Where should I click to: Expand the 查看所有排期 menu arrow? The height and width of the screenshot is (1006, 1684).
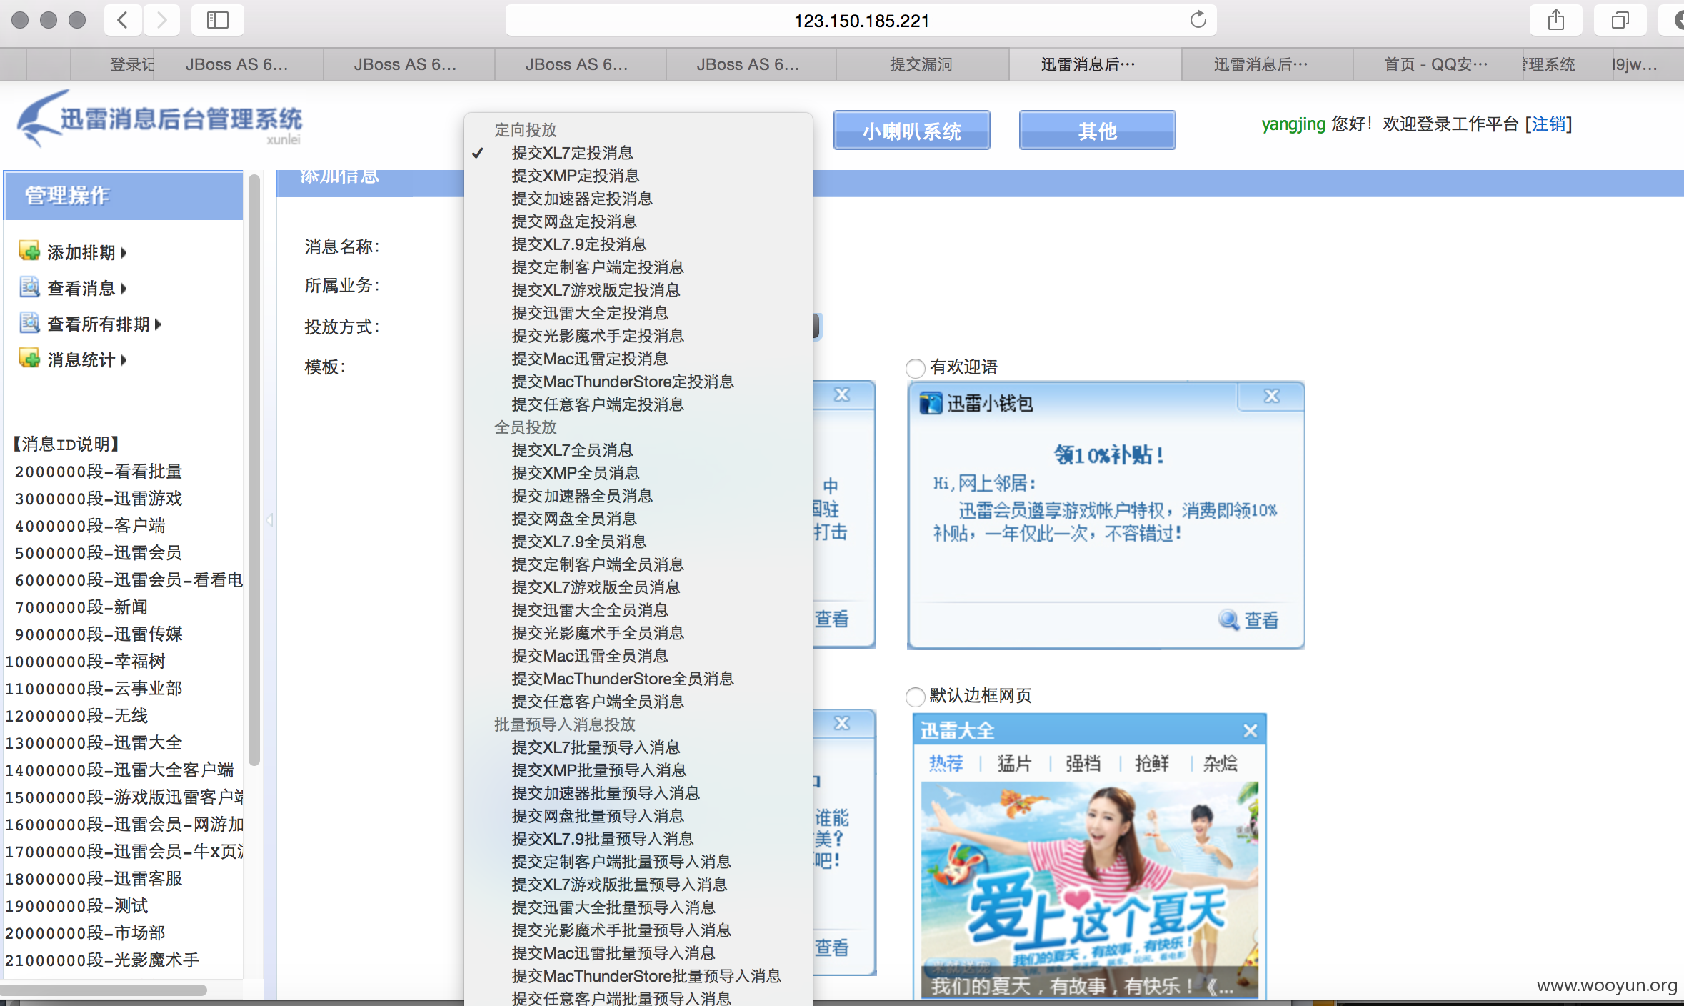pos(158,324)
